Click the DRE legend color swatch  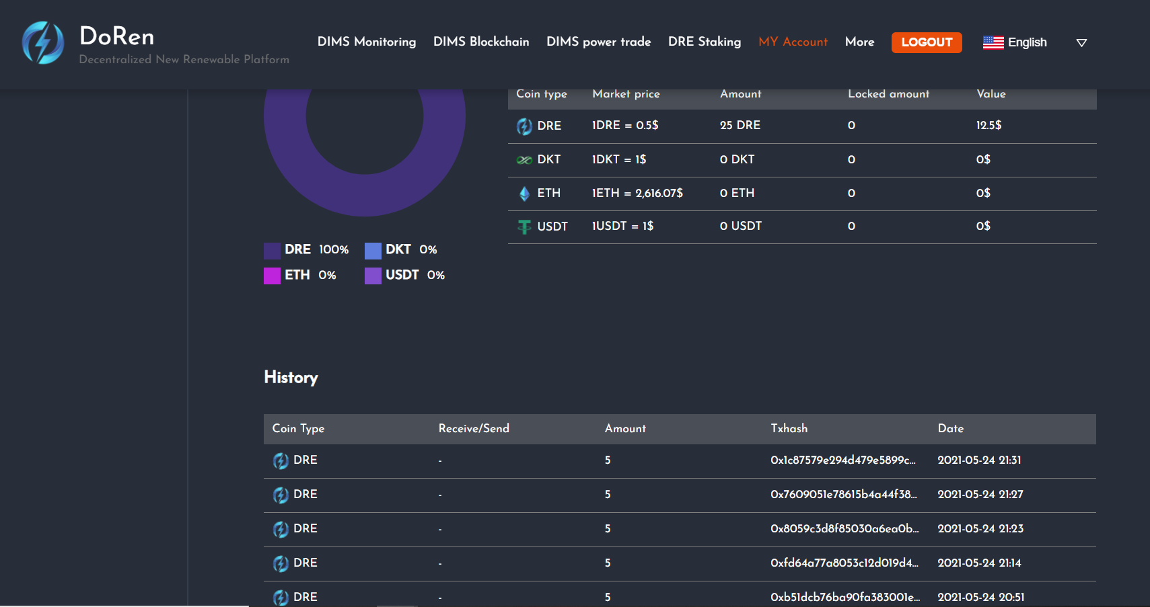coord(272,251)
